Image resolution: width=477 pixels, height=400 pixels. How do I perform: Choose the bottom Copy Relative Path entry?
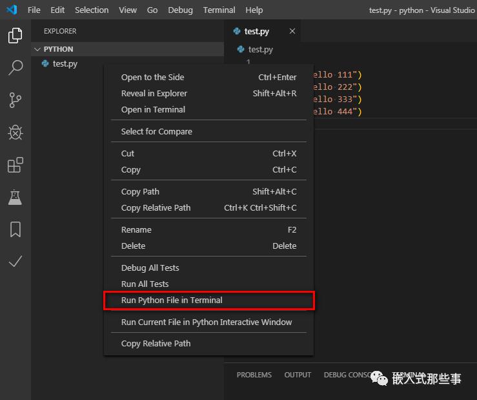[x=208, y=344]
